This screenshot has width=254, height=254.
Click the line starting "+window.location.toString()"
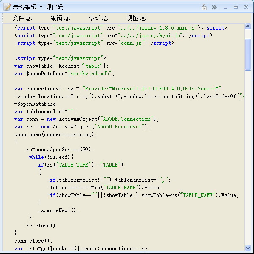click(129, 96)
